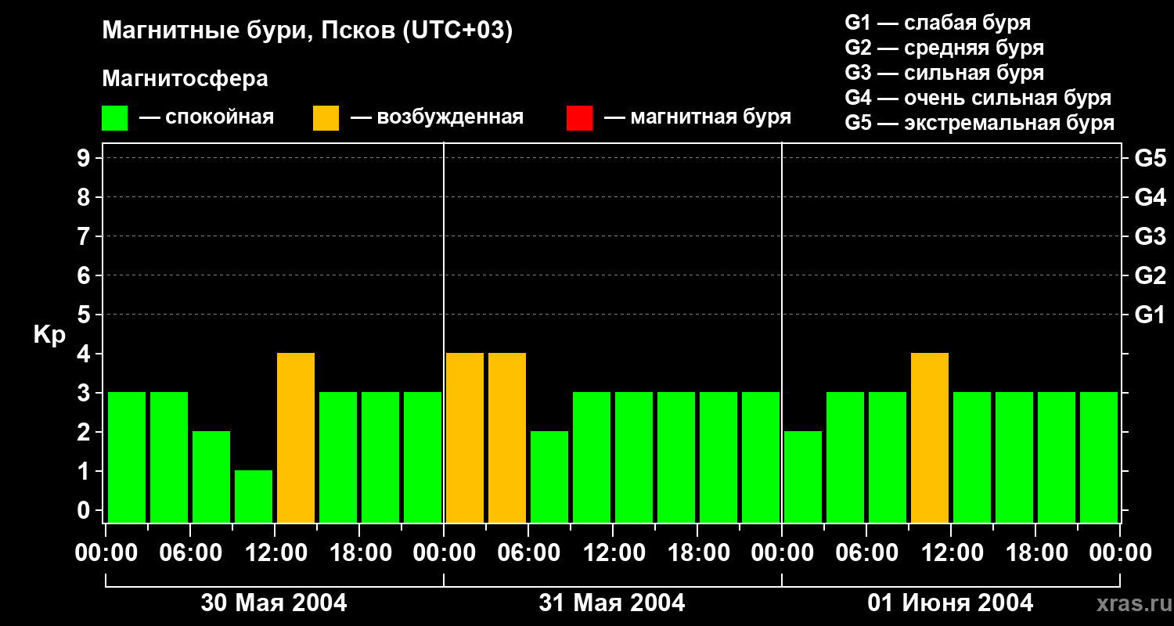This screenshot has height=626, width=1174.
Task: Click the orange "возбужденная" legend swatch
Action: [326, 118]
